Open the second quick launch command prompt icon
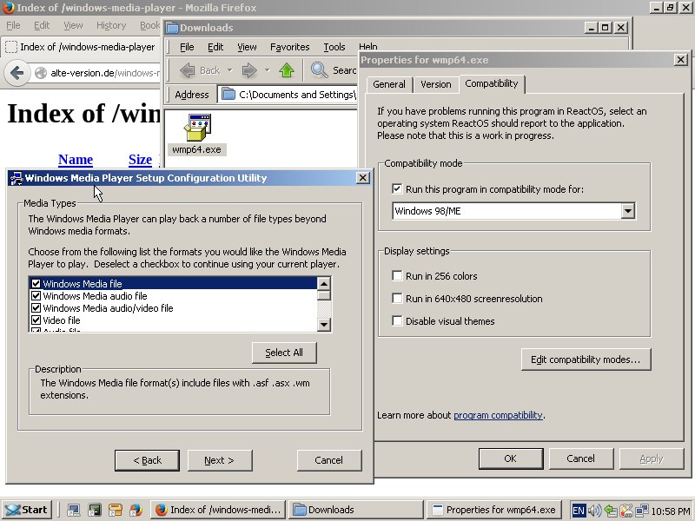 pos(95,510)
